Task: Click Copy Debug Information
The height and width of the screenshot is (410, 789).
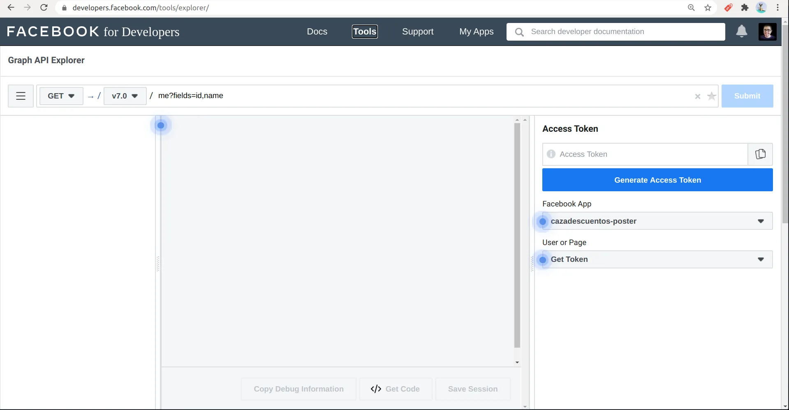Action: [298, 389]
